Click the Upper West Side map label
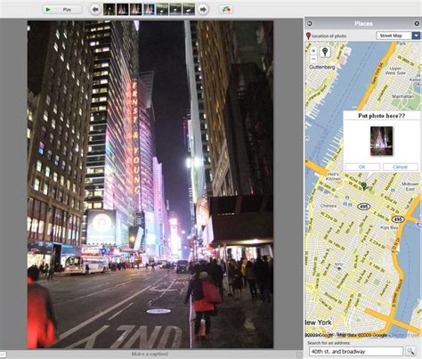 395,70
